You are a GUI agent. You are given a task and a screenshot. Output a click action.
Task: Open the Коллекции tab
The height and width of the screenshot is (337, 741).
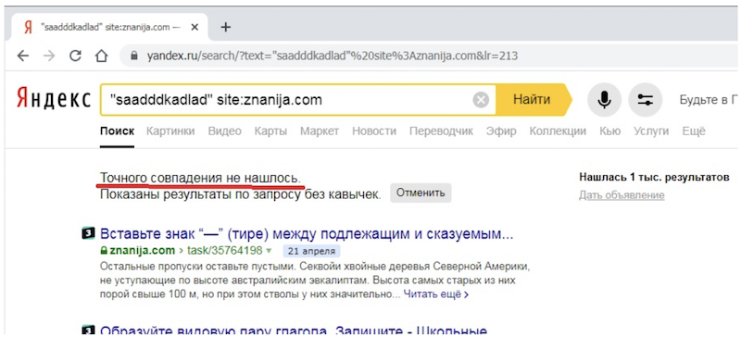click(x=558, y=131)
